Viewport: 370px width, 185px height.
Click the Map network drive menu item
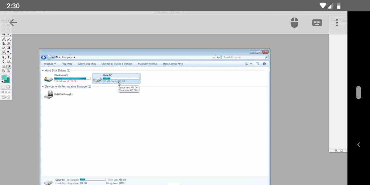(x=147, y=64)
